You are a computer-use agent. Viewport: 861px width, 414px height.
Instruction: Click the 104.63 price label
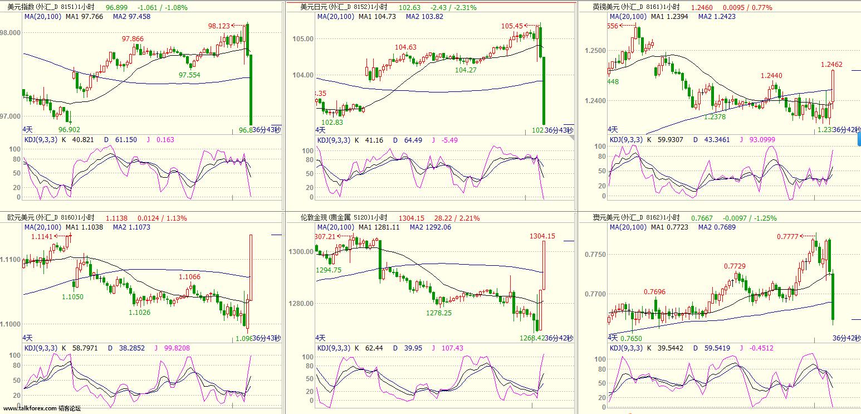[405, 47]
